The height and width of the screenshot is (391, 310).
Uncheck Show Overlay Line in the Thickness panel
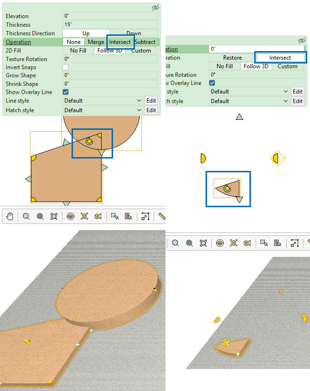coord(66,92)
